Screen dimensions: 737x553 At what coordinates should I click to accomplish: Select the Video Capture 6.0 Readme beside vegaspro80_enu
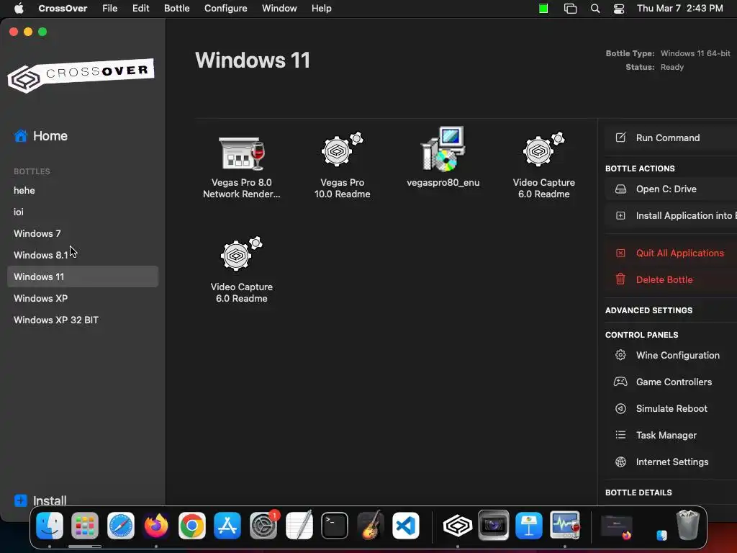[544, 150]
